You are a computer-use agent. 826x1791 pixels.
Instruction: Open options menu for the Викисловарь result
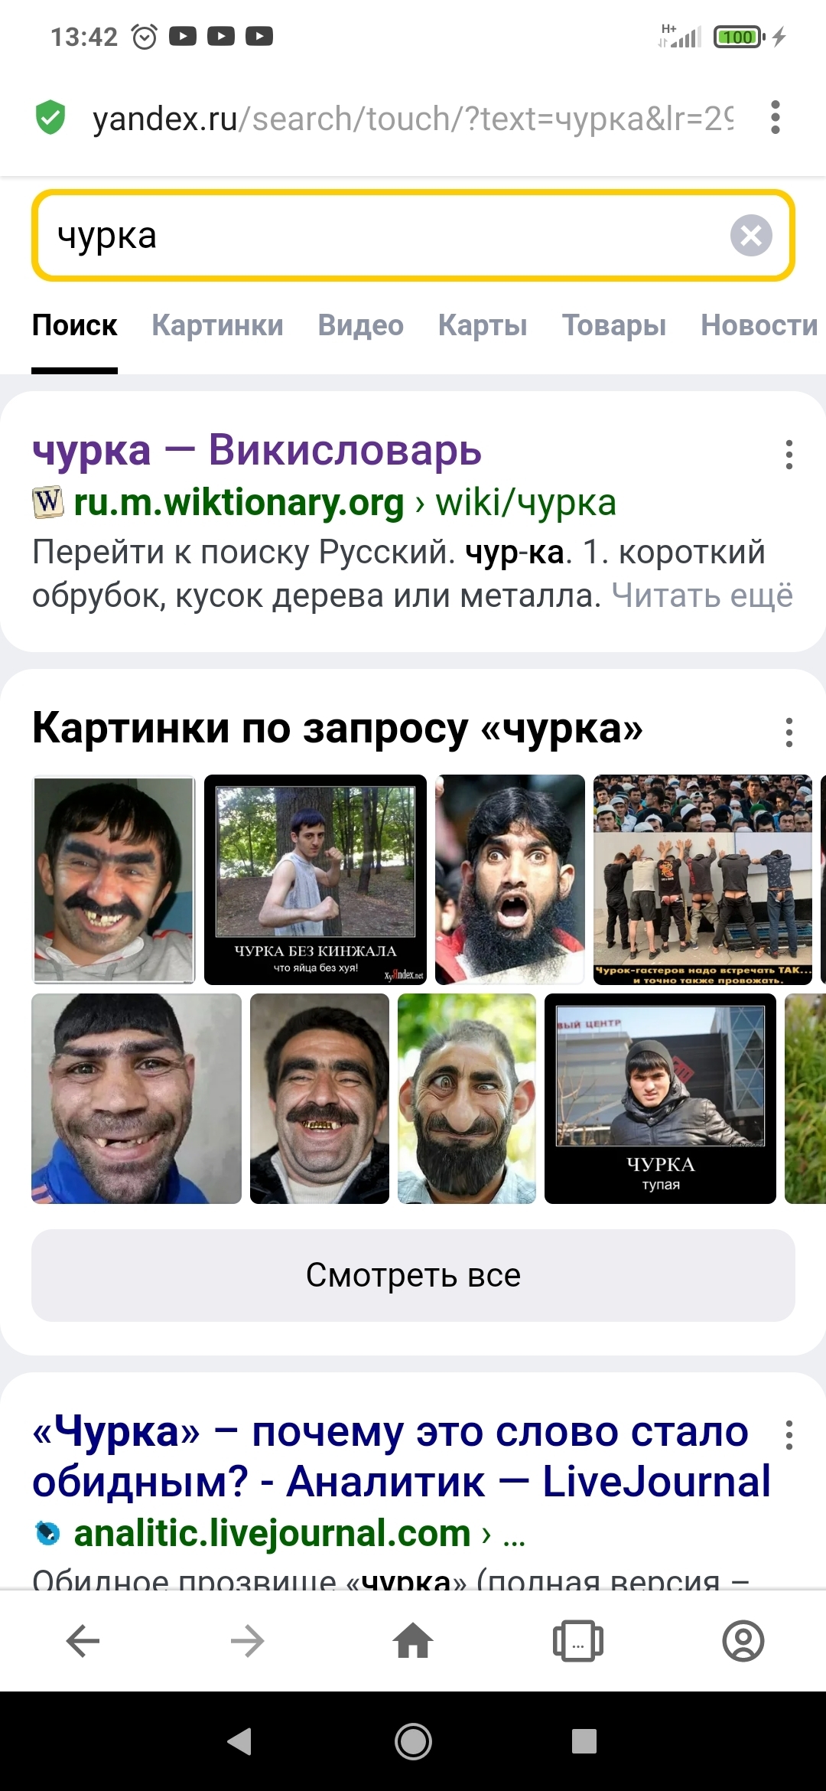[789, 455]
